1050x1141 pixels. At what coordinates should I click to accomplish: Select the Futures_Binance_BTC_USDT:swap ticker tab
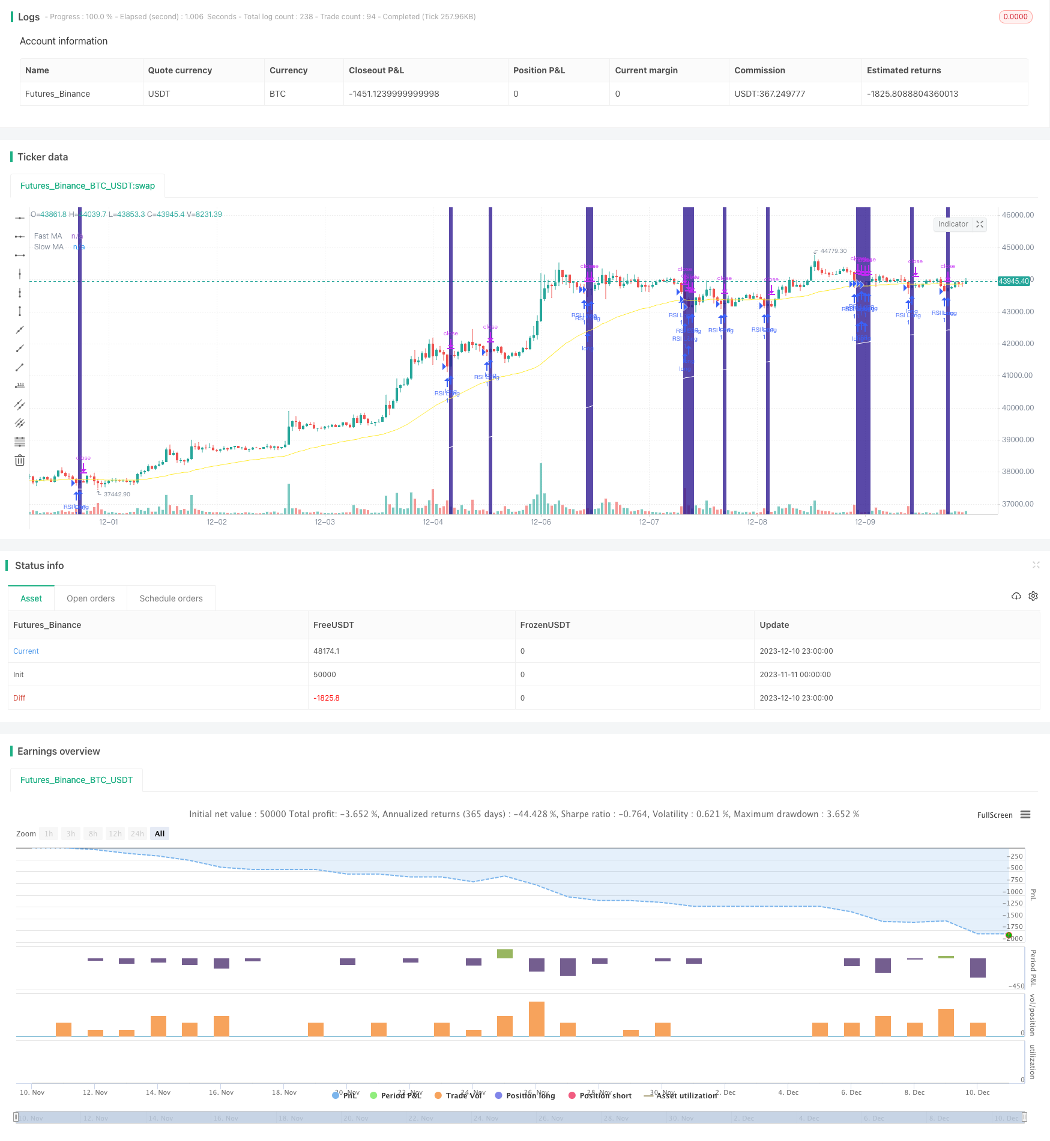point(88,186)
